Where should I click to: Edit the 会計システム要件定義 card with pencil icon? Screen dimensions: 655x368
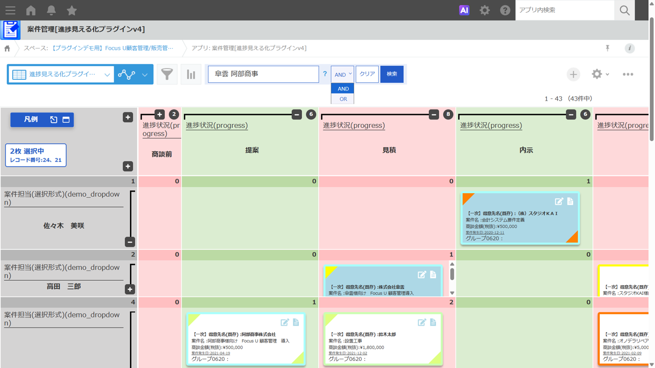[x=559, y=201]
